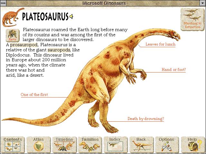Open the Marching to Extinction tablet

coord(192,19)
